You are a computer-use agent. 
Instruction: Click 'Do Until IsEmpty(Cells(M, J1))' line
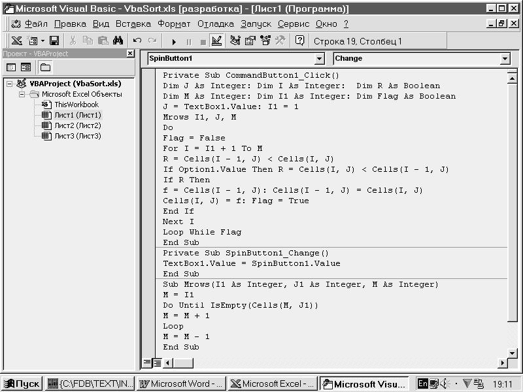(x=241, y=305)
